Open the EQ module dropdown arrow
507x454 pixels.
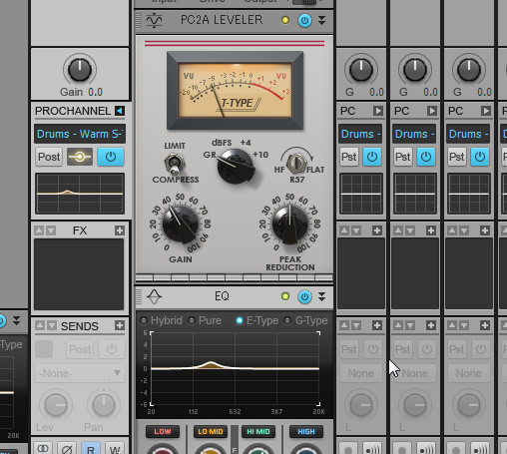[321, 296]
